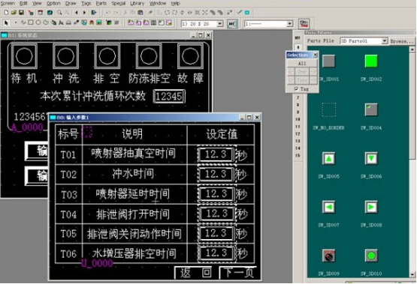Screen dimensions: 417x284
Task: Click the cyan square icon after checkmark
Action: click(x=247, y=13)
